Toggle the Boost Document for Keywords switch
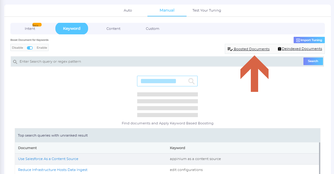The image size is (334, 174). tap(30, 48)
